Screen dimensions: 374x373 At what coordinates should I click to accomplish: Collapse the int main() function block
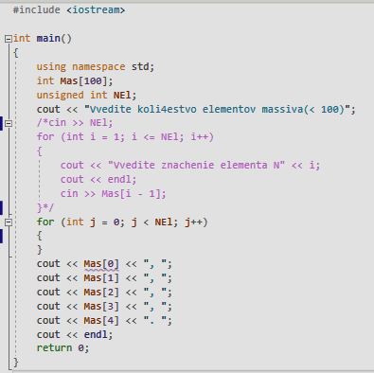click(9, 39)
